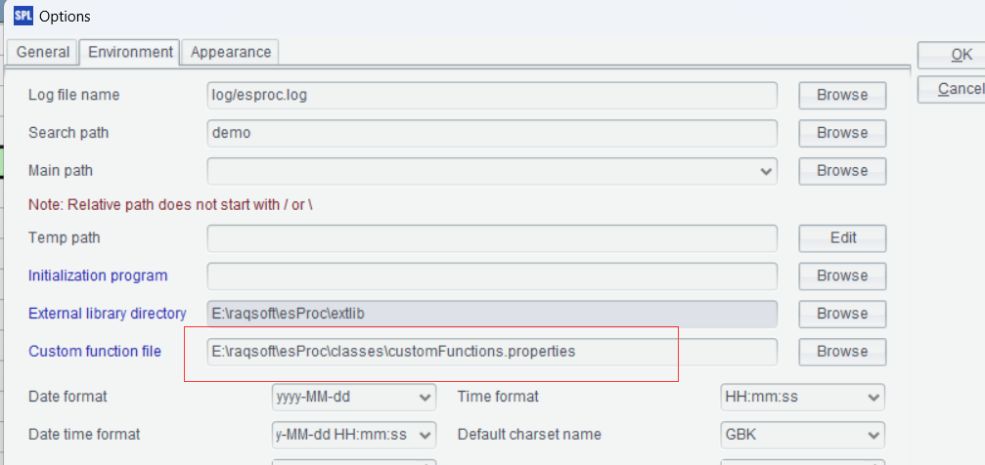The width and height of the screenshot is (985, 465).
Task: Click the Log file name text field
Action: pos(492,95)
